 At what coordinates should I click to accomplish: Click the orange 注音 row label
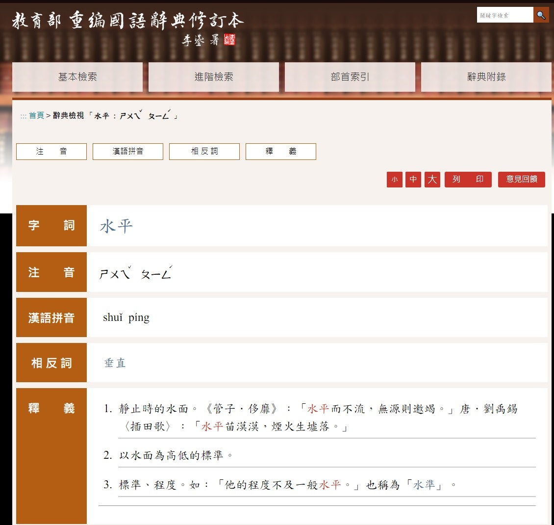[51, 272]
